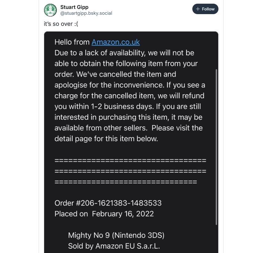Click the "available from other sellers" text
Viewport: 263px width, 253px height.
(101, 128)
